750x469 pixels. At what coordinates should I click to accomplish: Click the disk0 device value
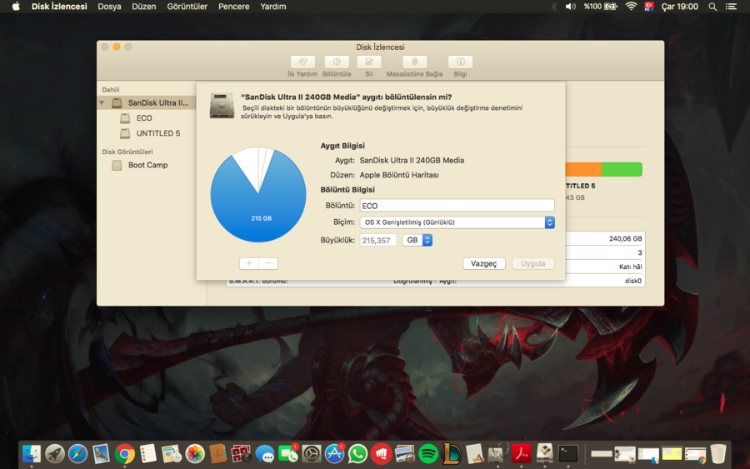click(x=632, y=281)
